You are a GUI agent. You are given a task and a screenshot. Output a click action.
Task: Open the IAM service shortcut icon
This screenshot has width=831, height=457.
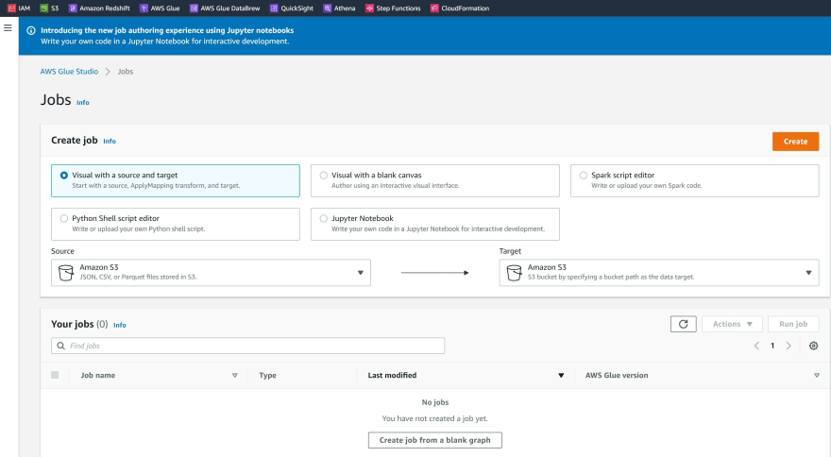(11, 8)
